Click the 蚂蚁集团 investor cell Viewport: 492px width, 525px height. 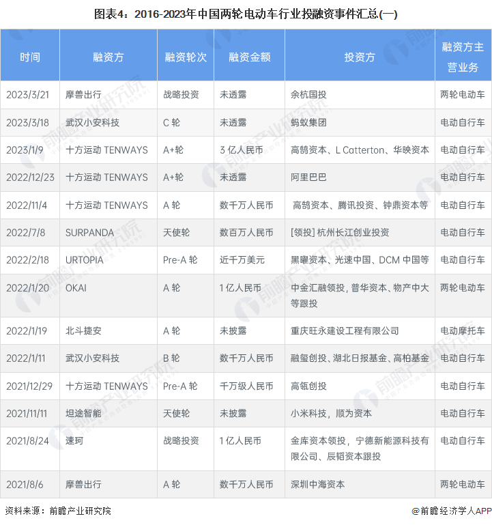[x=310, y=122]
